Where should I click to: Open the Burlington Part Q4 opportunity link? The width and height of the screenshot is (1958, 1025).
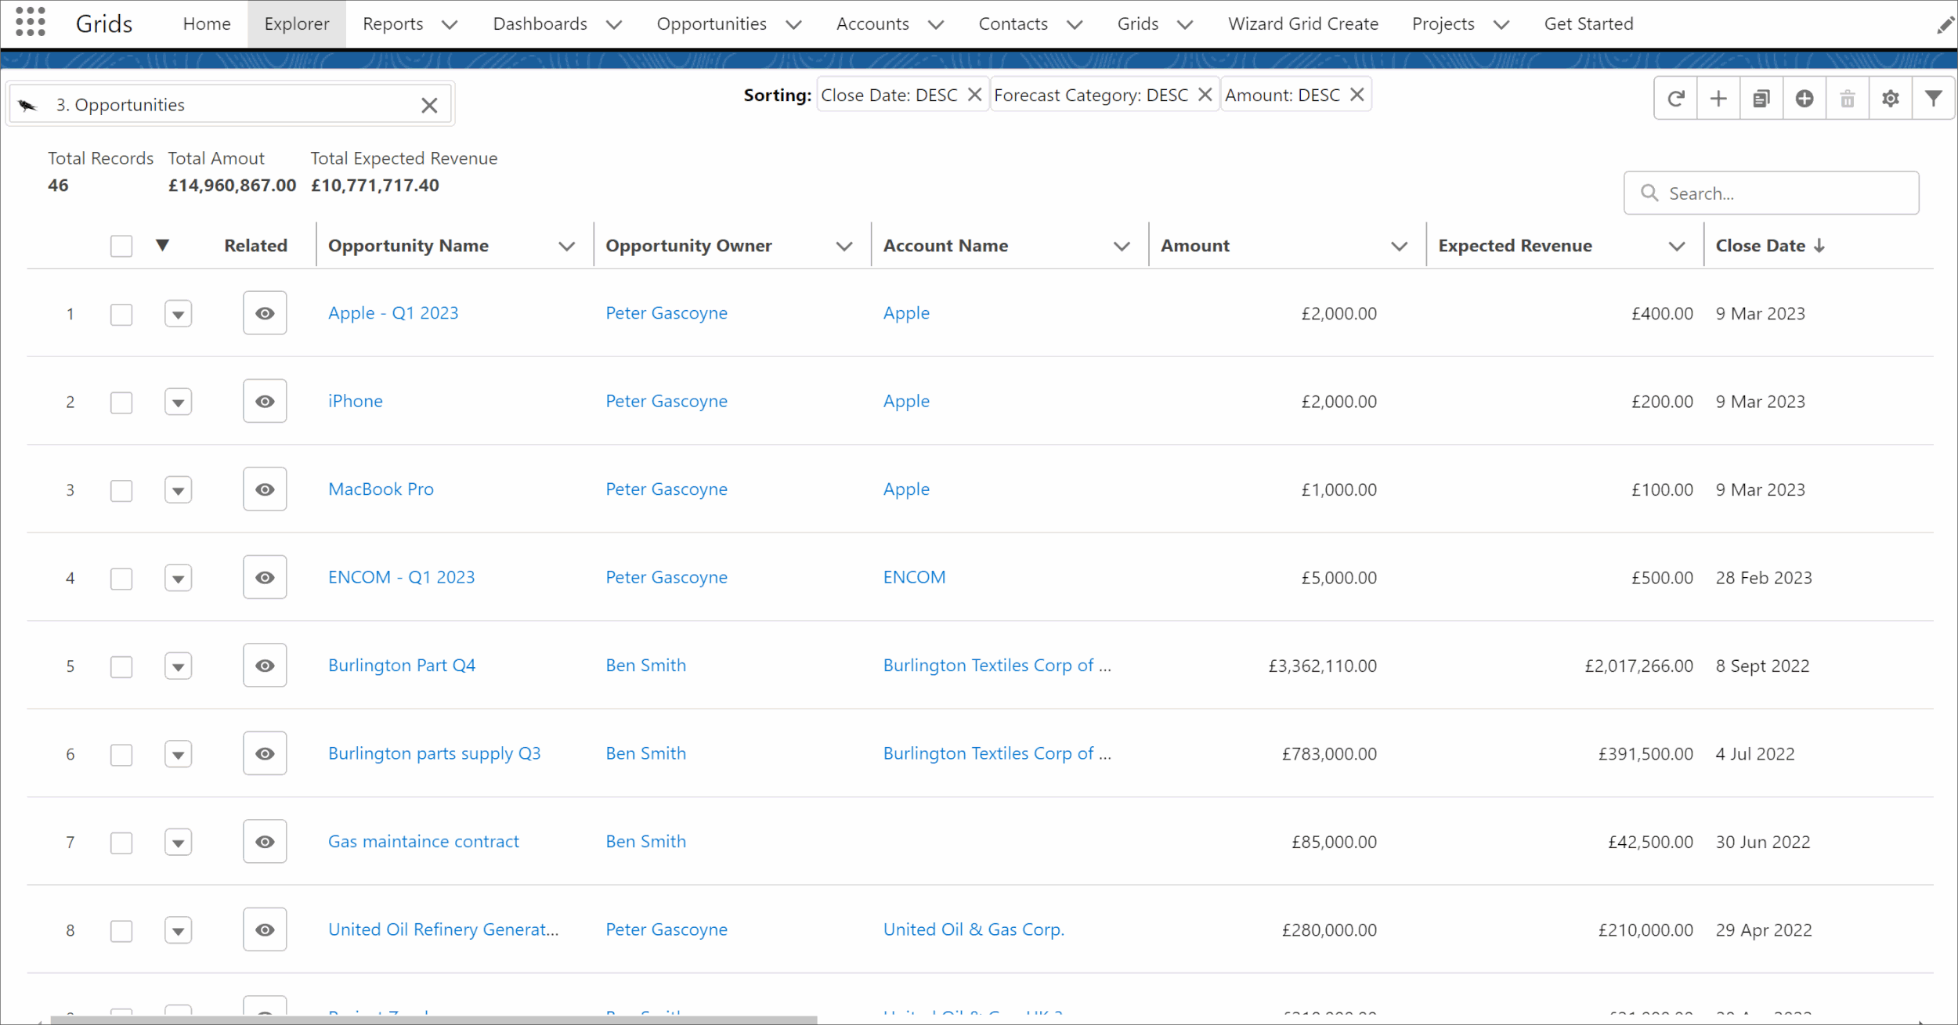402,666
